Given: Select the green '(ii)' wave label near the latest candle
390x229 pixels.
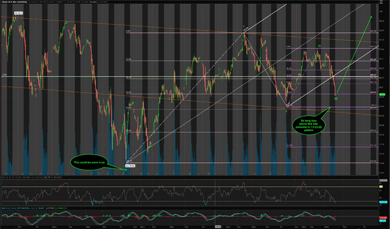Looking at the screenshot, I should click(x=336, y=99).
